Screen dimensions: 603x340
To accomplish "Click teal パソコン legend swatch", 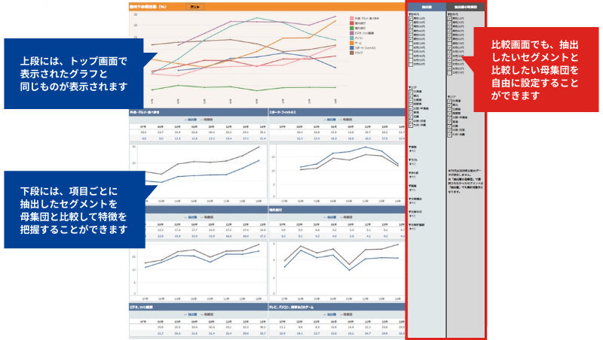I will click(x=351, y=38).
